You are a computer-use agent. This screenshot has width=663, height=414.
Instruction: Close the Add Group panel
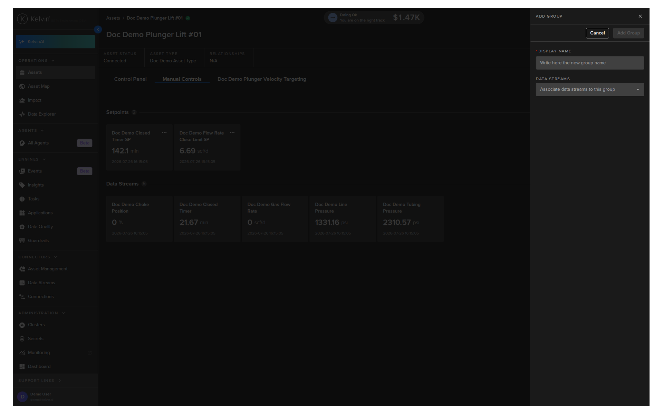click(x=640, y=16)
